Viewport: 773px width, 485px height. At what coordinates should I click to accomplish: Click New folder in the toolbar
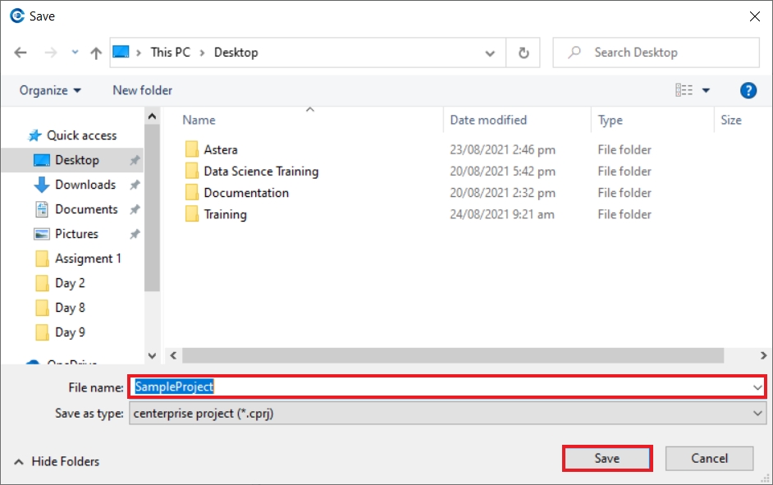(x=143, y=90)
